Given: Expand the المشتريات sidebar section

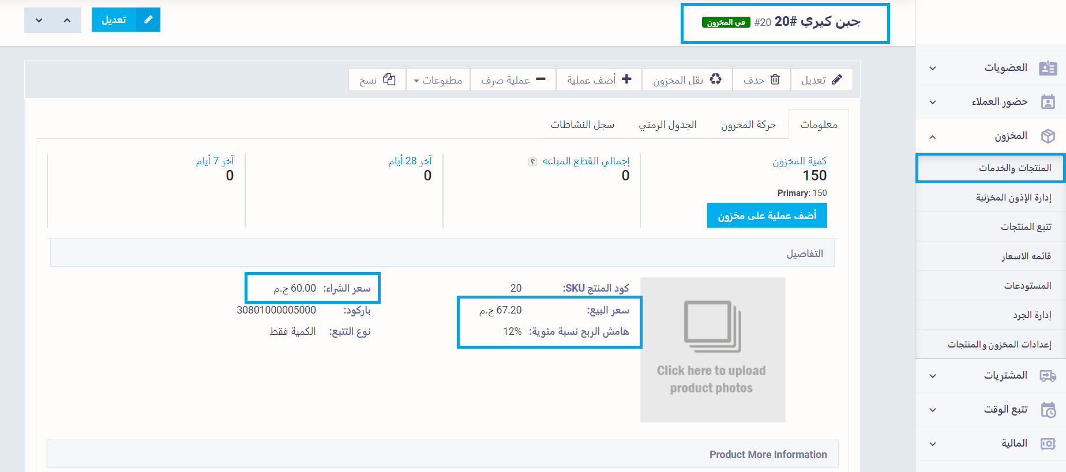Looking at the screenshot, I should click(933, 376).
